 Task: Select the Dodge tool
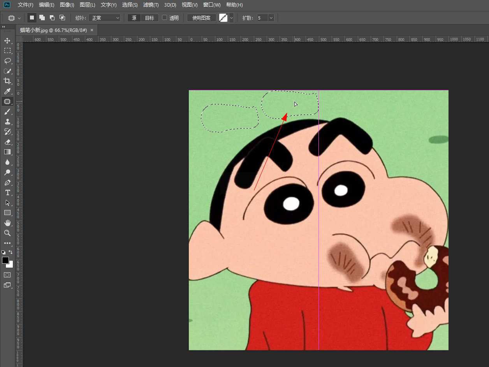[7, 172]
